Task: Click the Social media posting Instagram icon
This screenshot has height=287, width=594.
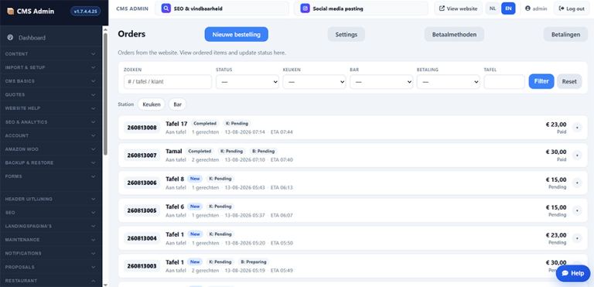Action: (x=305, y=9)
